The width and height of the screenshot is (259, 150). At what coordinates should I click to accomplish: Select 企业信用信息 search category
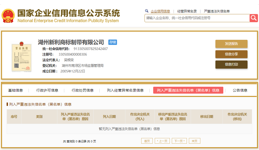[160, 11]
